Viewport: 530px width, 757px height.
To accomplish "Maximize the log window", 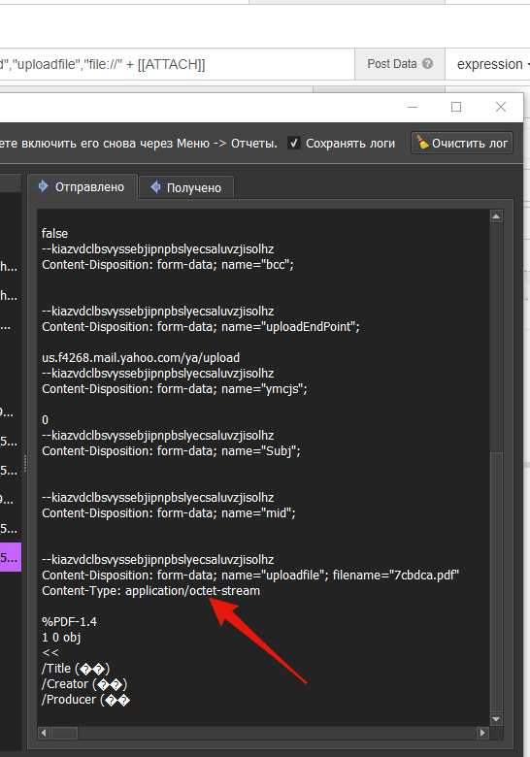I will pos(456,107).
